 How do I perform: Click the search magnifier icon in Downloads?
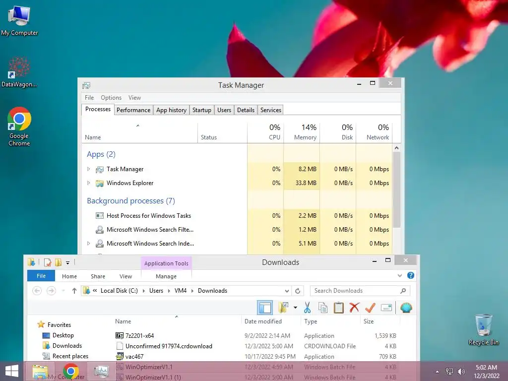[403, 291]
